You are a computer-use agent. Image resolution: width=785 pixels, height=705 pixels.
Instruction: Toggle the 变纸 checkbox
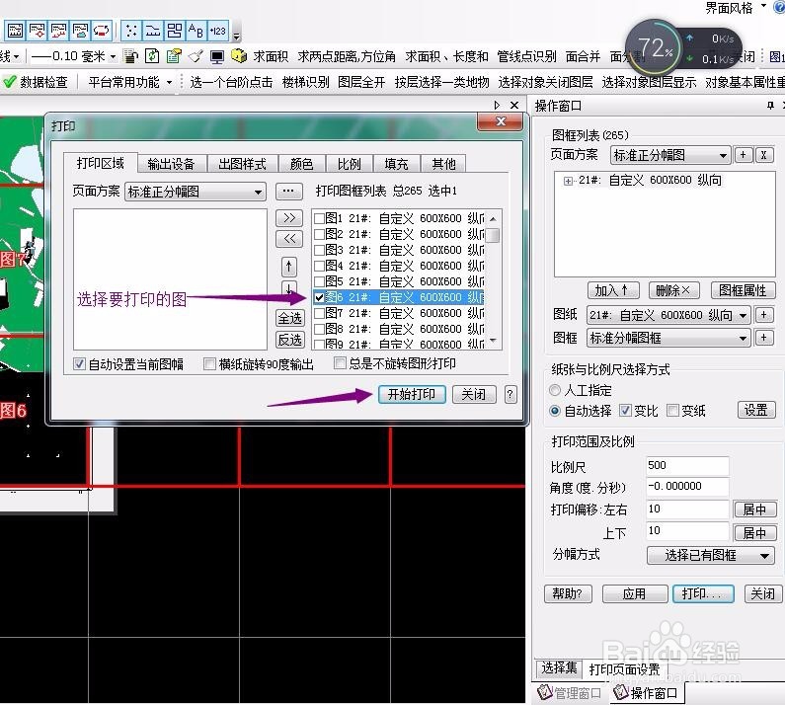click(672, 411)
